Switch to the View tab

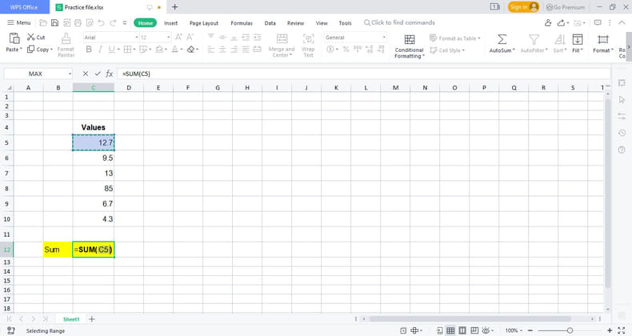[x=322, y=23]
